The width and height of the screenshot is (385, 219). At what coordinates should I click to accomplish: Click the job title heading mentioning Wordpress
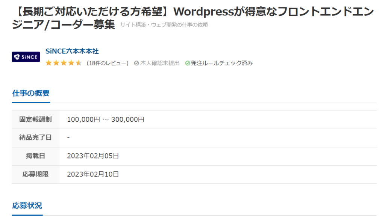click(x=193, y=18)
